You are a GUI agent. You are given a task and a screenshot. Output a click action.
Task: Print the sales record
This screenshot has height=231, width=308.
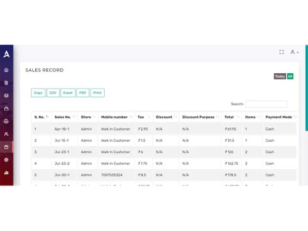pyautogui.click(x=97, y=93)
